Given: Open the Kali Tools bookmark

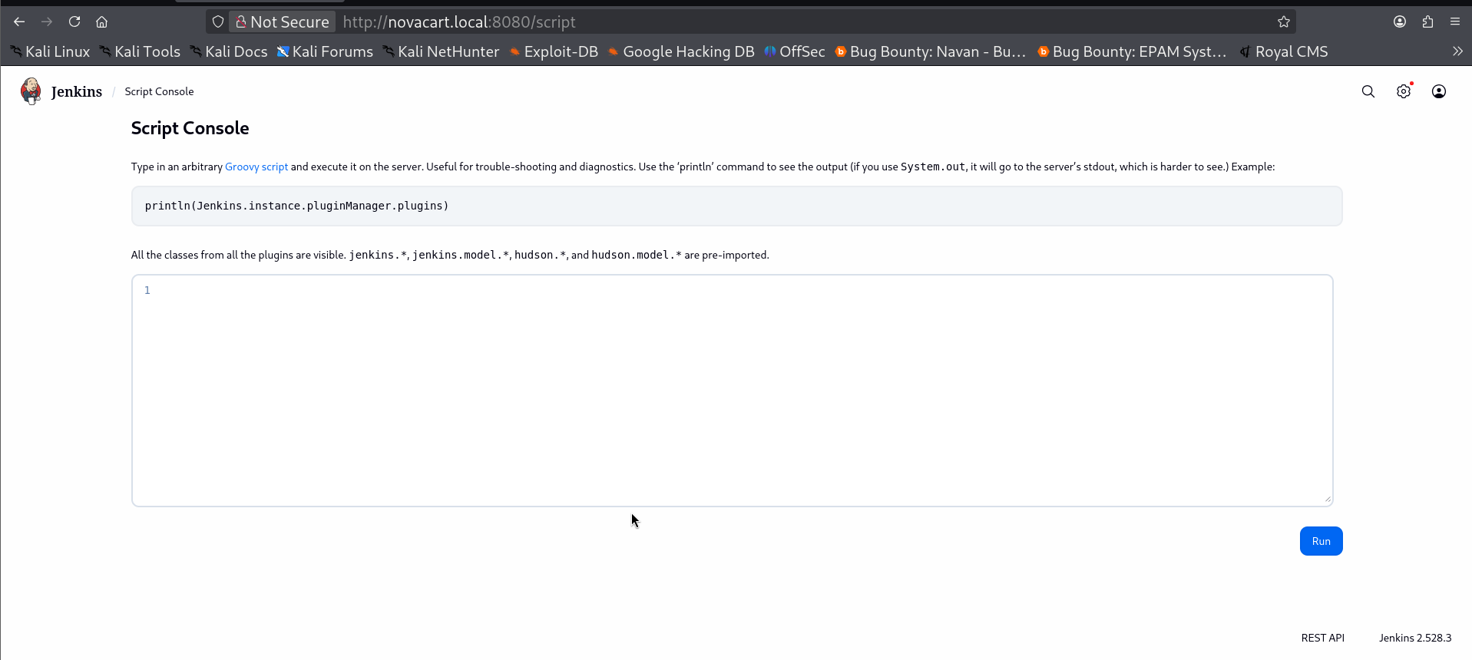Looking at the screenshot, I should [x=140, y=51].
